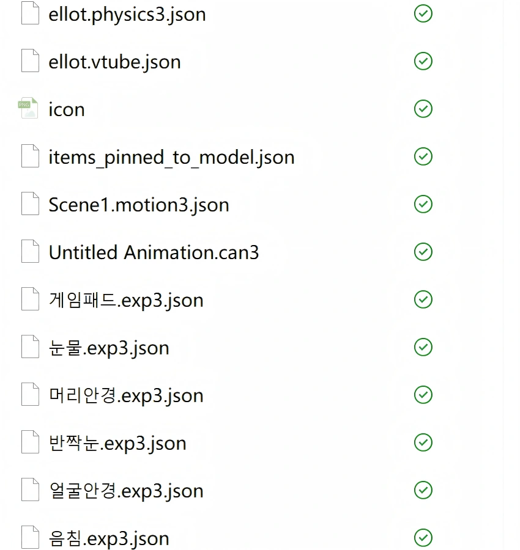Click the Scene1.motion3.json file icon
This screenshot has height=550, width=520.
coord(31,204)
